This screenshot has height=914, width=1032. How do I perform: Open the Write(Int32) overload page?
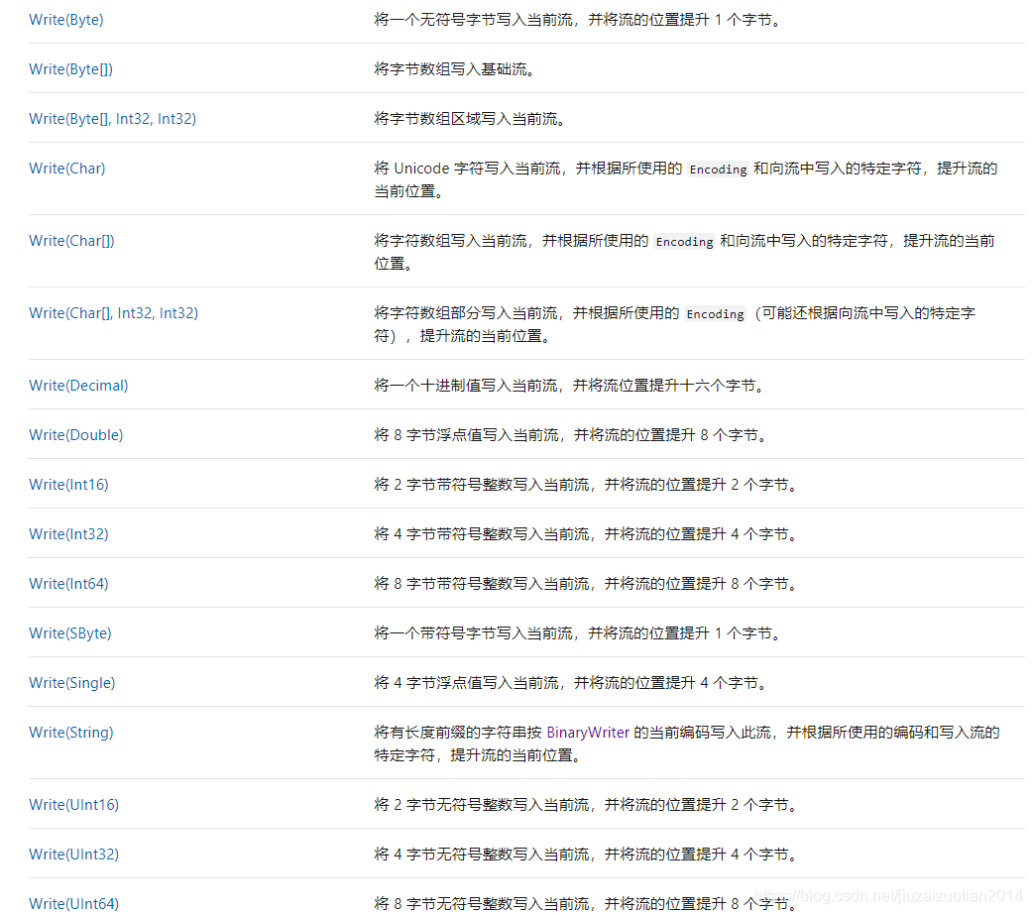(68, 533)
